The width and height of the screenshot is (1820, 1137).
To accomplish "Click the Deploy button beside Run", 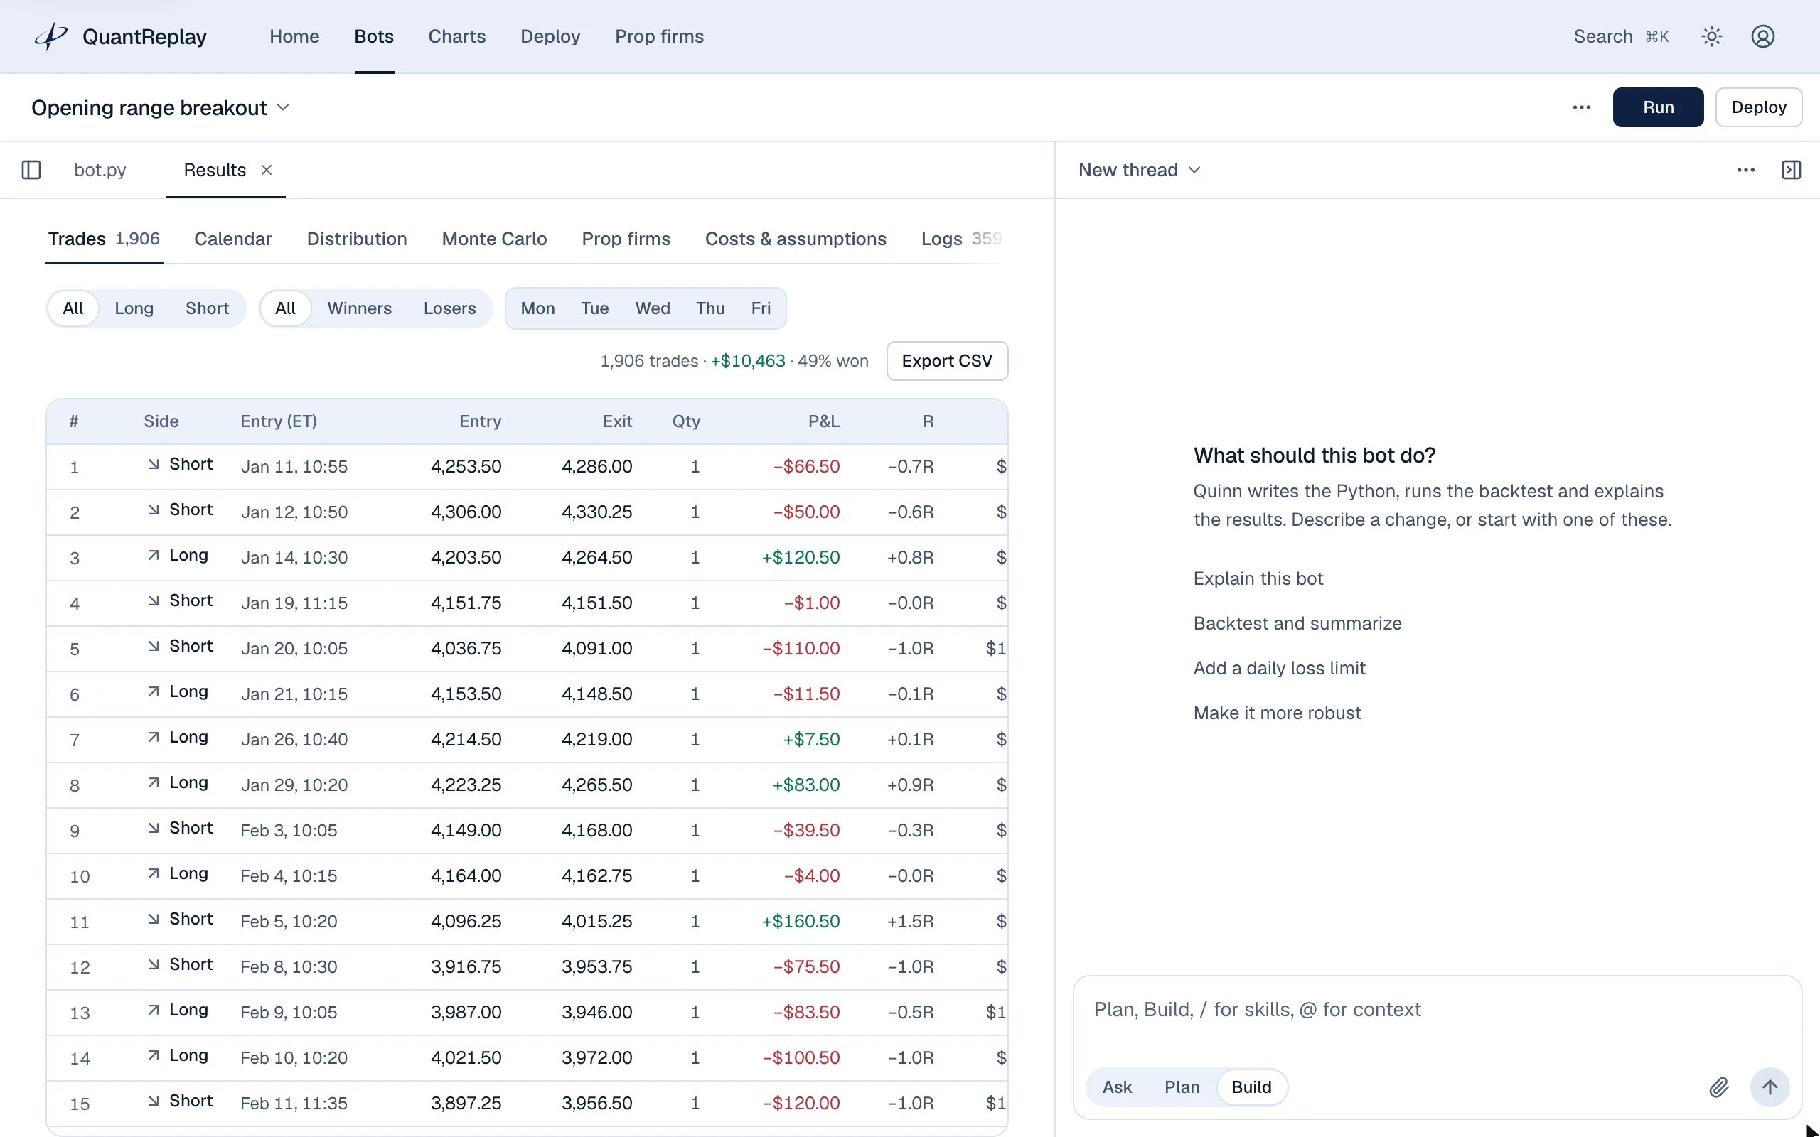I will 1758,107.
